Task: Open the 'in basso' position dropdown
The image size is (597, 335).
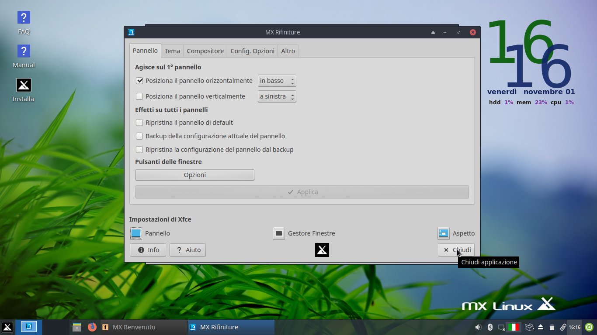Action: [x=277, y=81]
